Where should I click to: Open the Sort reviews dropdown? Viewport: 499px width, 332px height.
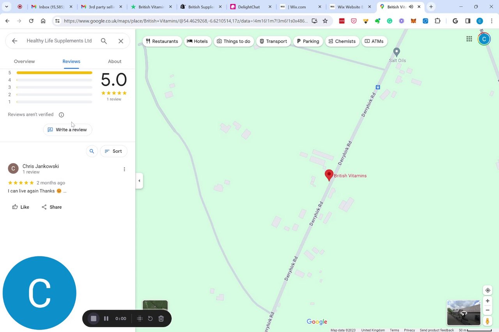113,151
